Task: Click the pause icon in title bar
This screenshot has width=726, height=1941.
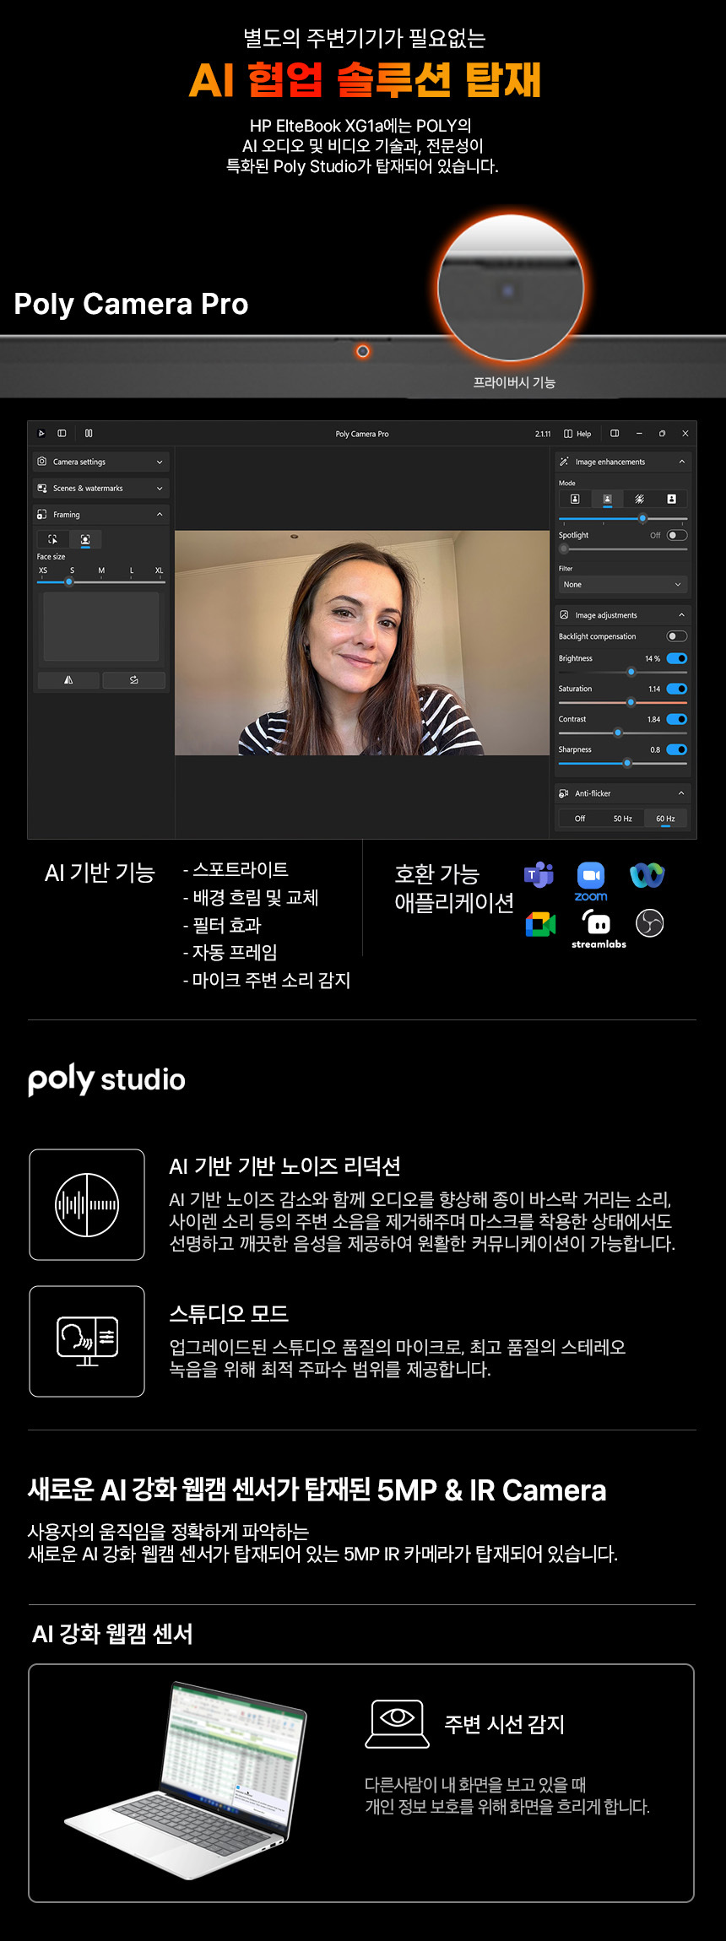Action: [x=89, y=434]
